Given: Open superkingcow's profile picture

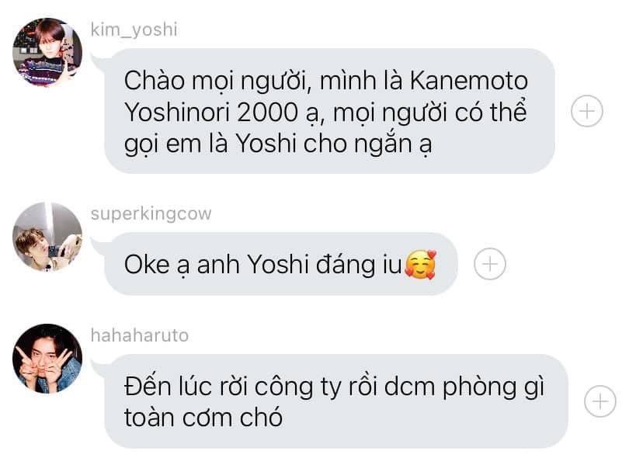Looking at the screenshot, I should [x=47, y=237].
